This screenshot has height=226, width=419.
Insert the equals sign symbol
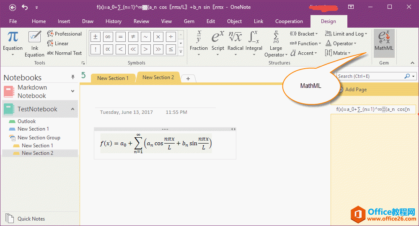click(121, 37)
